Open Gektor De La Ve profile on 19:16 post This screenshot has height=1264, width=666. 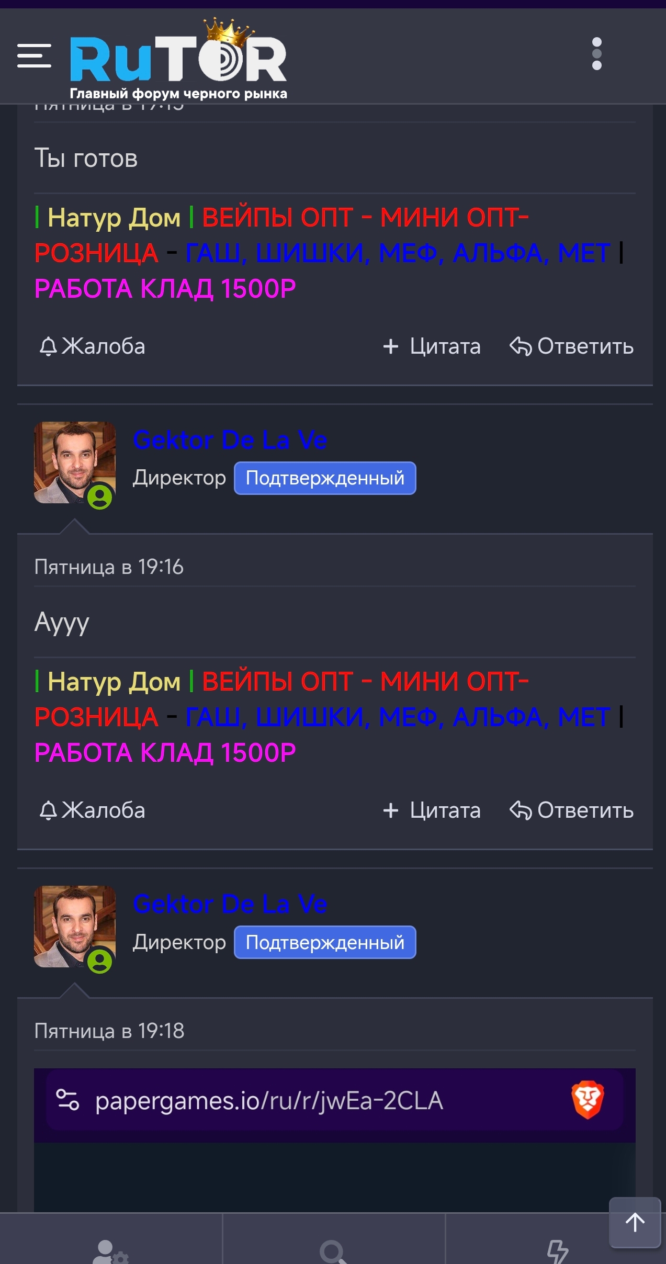[x=230, y=440]
